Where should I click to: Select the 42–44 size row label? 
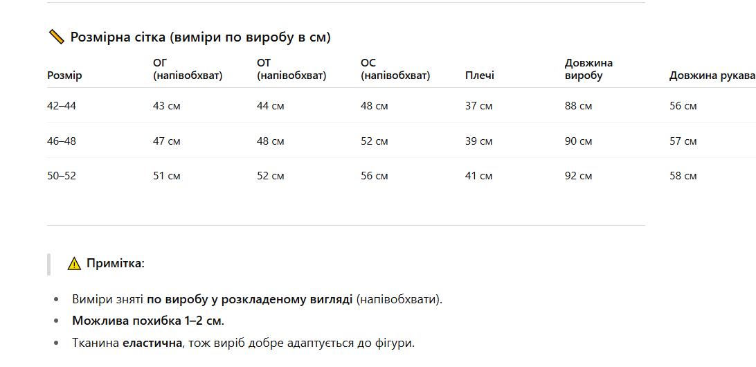[62, 106]
